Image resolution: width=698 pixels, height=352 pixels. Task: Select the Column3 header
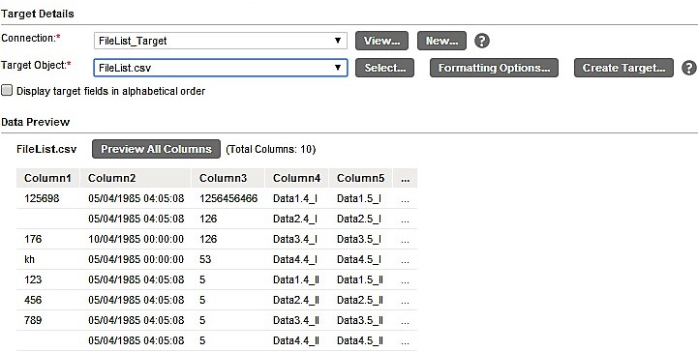[228, 178]
